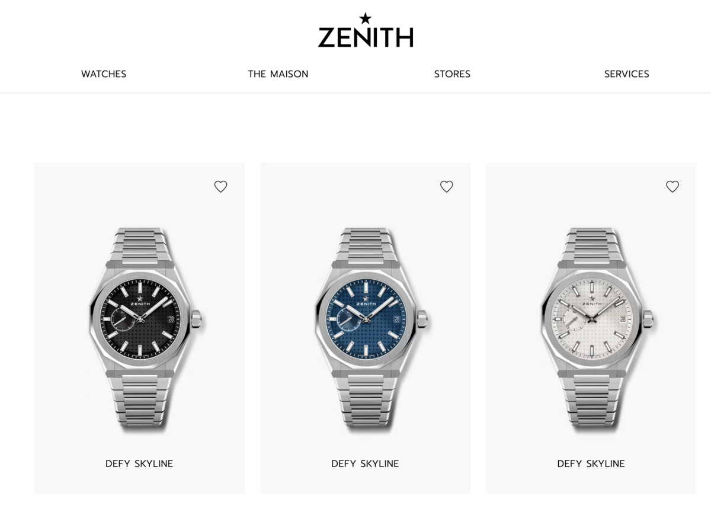This screenshot has height=518, width=711.
Task: Open the Watches menu
Action: [x=104, y=74]
